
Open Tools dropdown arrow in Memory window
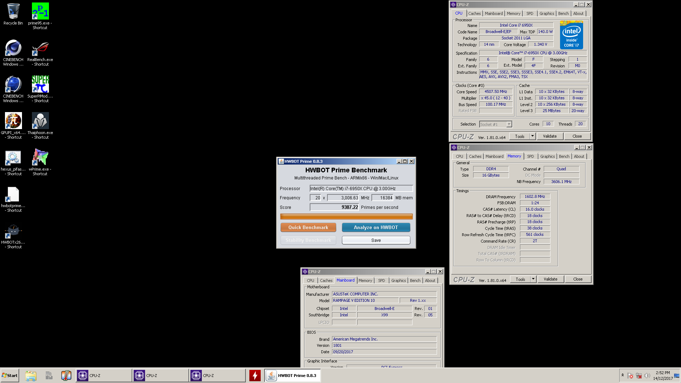533,279
